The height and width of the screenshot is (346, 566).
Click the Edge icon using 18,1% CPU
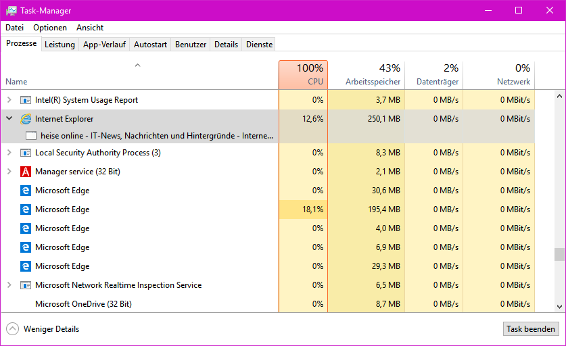coord(26,209)
